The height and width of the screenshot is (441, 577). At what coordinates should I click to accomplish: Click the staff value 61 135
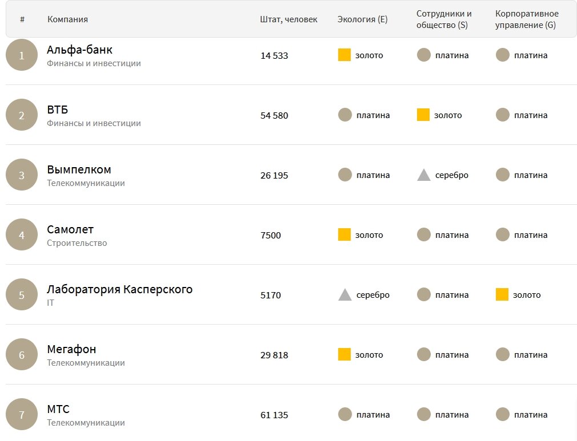click(274, 415)
